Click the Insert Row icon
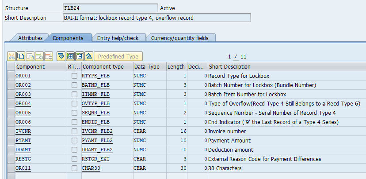The image size is (366, 179). pos(39,56)
